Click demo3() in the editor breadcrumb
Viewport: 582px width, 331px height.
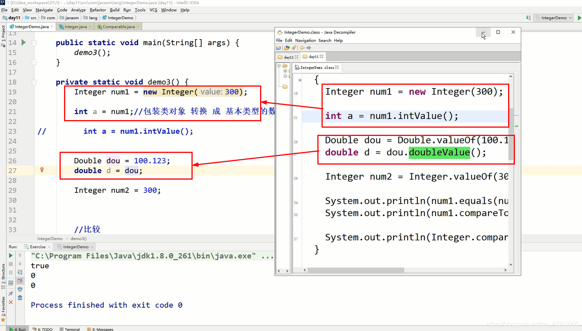click(78, 239)
